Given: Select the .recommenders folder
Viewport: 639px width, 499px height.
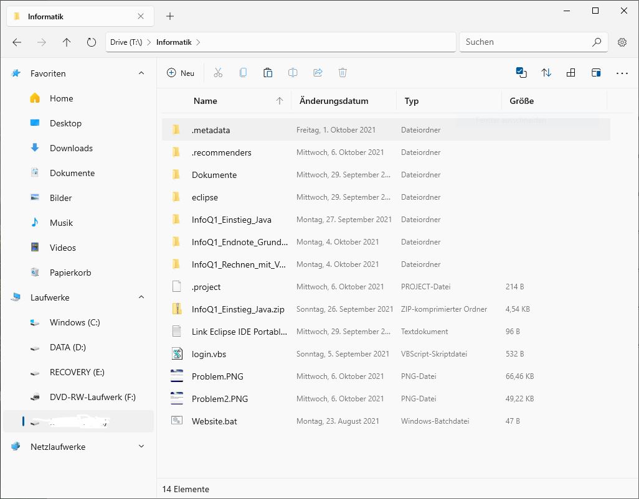Looking at the screenshot, I should 386,152.
